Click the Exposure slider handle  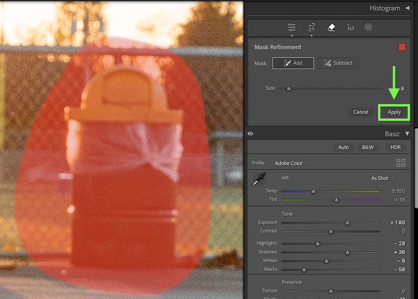click(347, 223)
